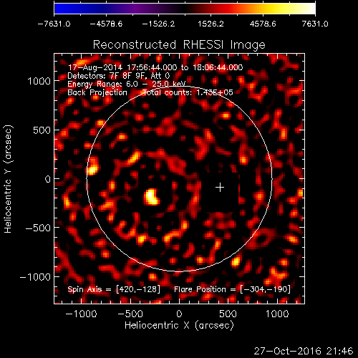The height and width of the screenshot is (358, 358).
Task: Click the -1000 tick label on Y axis
Action: [x=35, y=277]
